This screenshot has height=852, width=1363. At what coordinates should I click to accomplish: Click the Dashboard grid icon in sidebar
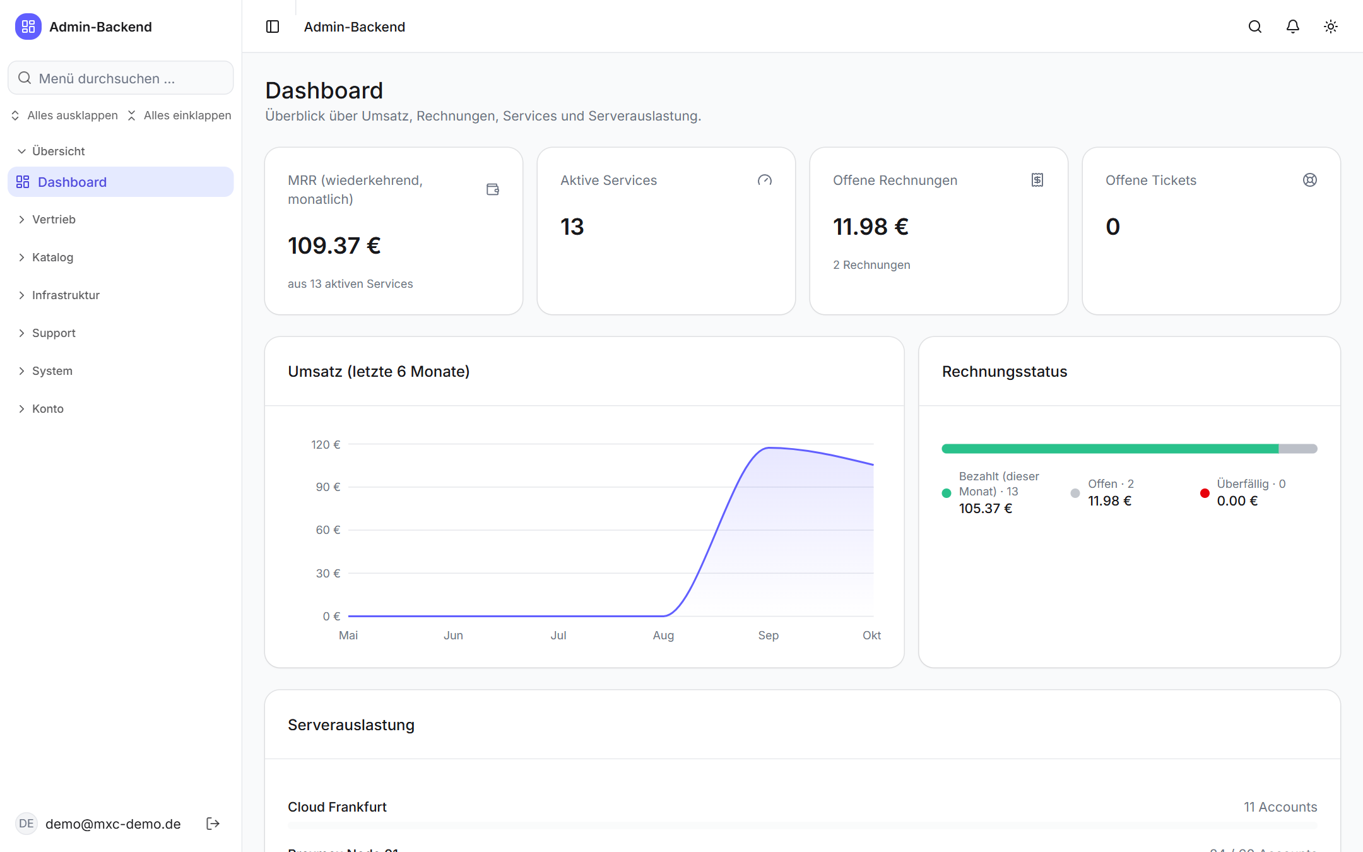tap(23, 182)
